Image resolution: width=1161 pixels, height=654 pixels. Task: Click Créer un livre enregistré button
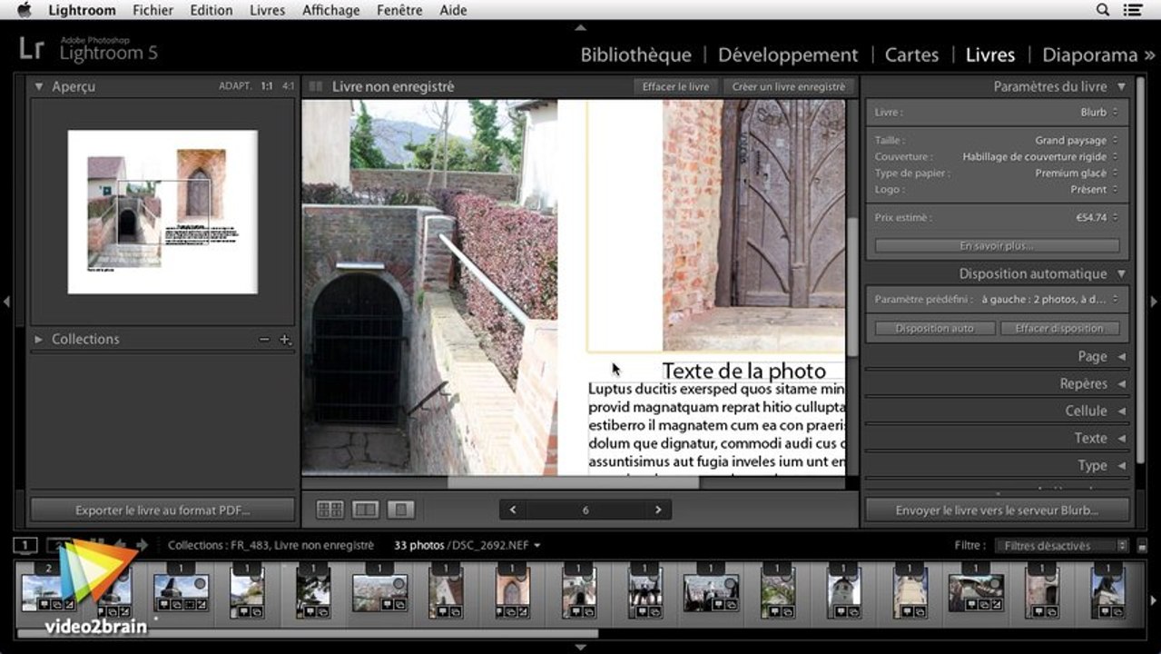pos(789,86)
